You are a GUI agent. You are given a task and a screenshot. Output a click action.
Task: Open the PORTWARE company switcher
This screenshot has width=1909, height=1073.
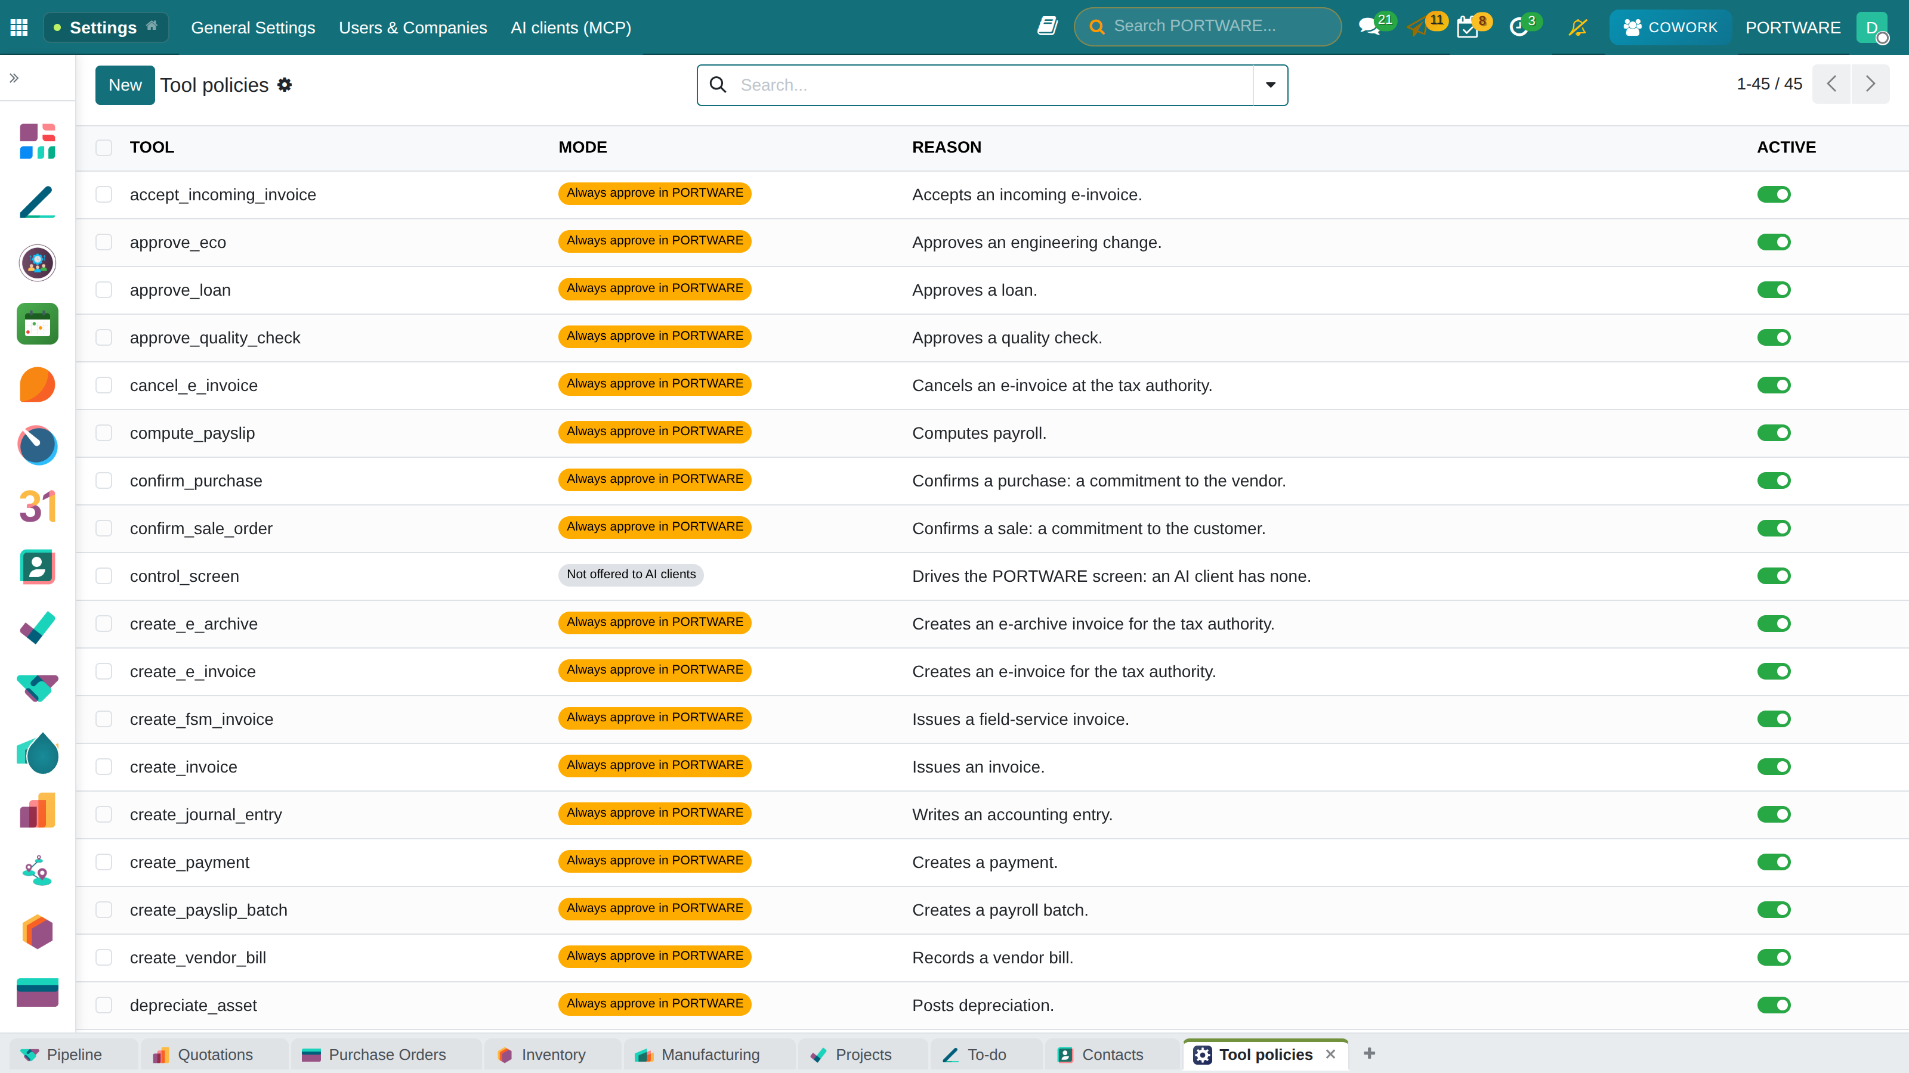tap(1793, 27)
